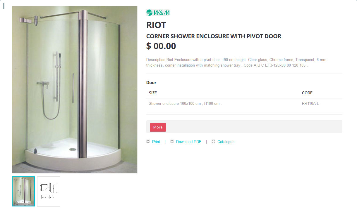Click the icon beside Catalogue
The image size is (357, 212).
pos(213,142)
